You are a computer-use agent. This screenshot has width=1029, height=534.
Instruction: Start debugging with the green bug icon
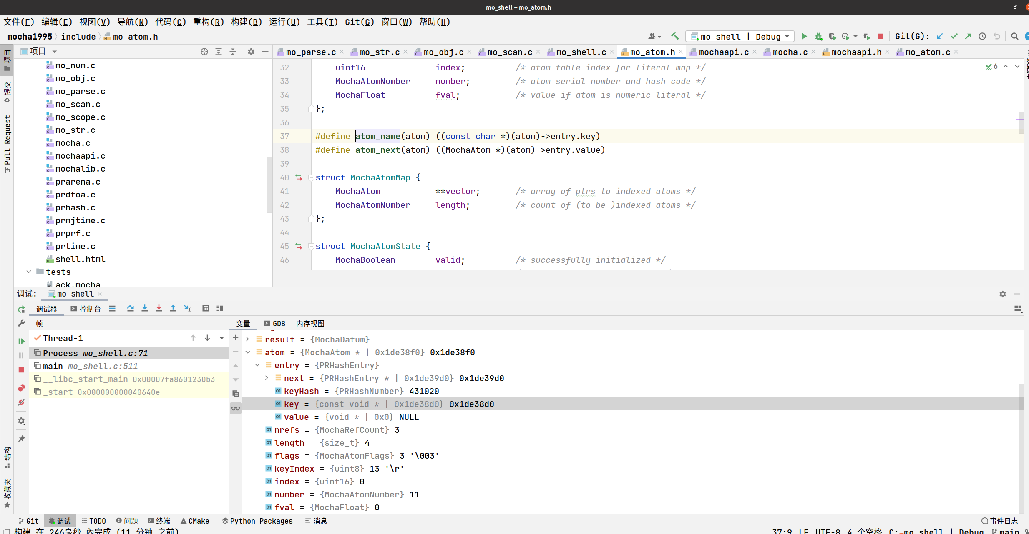pos(819,36)
